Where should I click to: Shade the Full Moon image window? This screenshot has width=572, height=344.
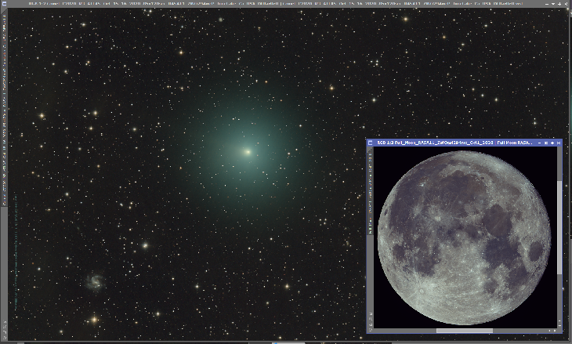540,143
